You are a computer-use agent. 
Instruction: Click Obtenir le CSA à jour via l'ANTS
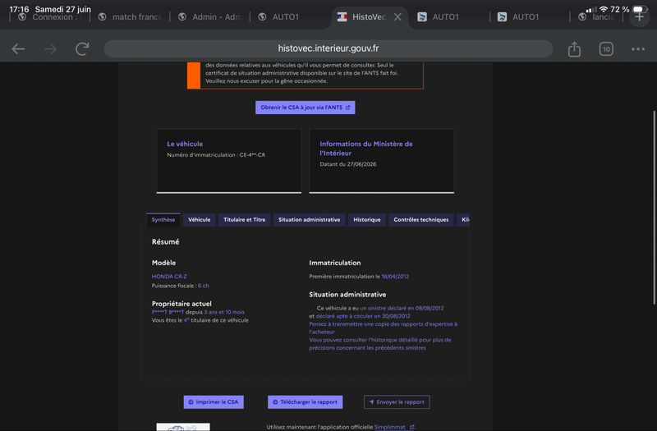pyautogui.click(x=305, y=108)
